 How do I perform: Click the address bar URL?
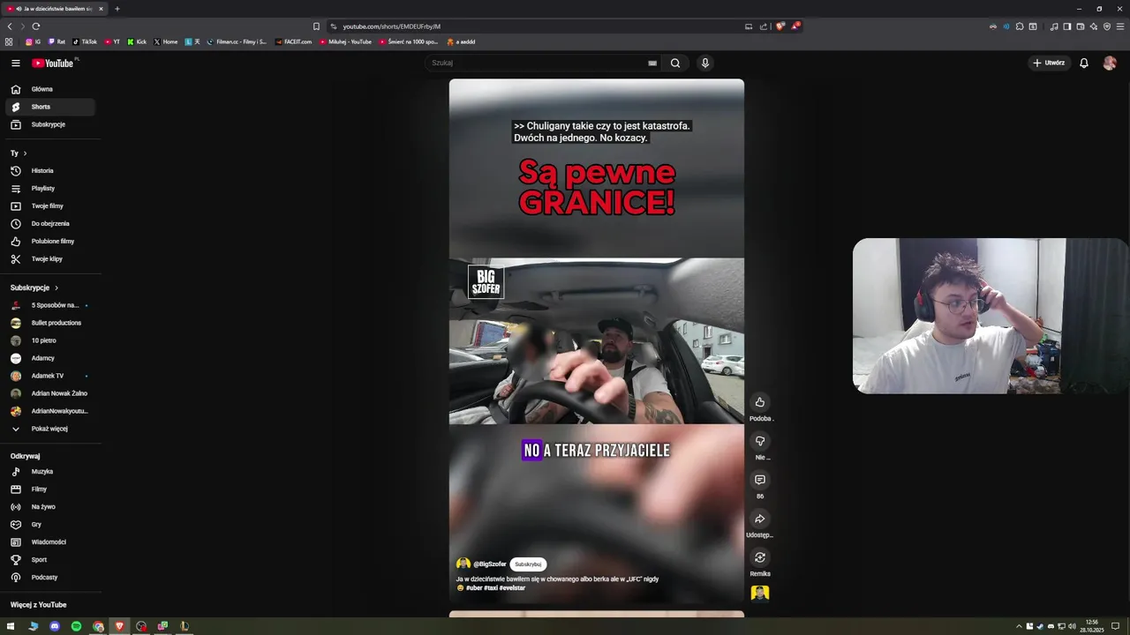(x=391, y=26)
